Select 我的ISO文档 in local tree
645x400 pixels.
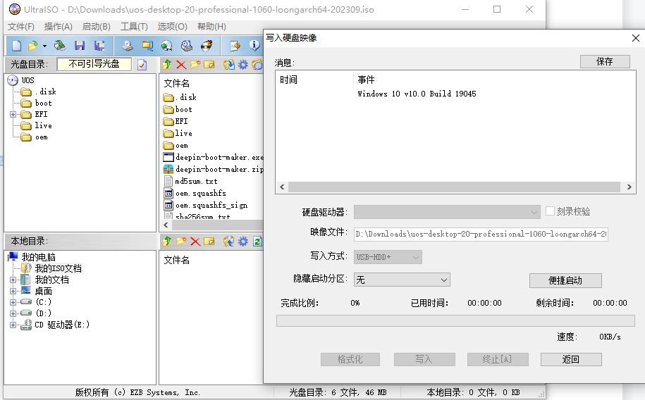click(x=58, y=268)
